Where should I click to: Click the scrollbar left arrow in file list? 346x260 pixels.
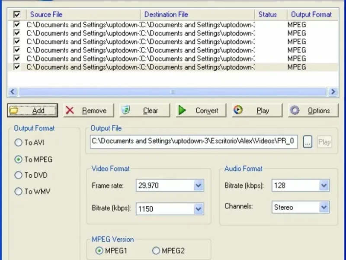(13, 91)
